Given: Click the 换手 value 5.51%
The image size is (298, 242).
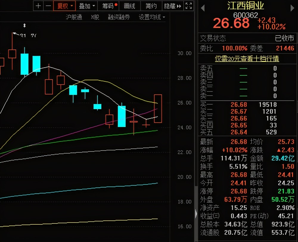Looking at the screenshot, I should tap(238, 167).
